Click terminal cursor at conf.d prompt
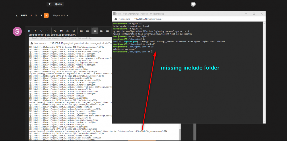This screenshot has height=141, width=287. pos(152,52)
